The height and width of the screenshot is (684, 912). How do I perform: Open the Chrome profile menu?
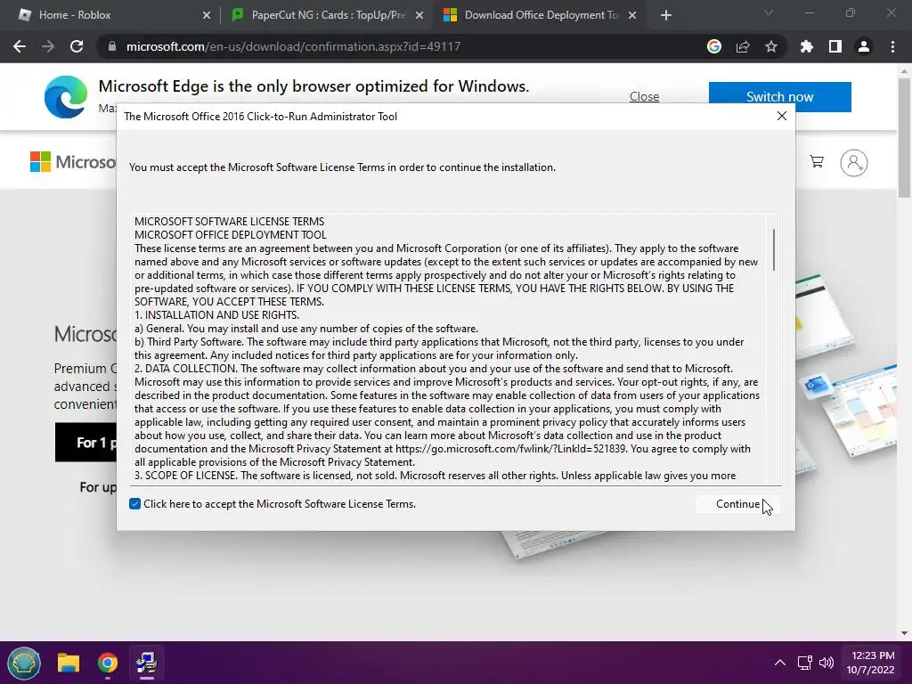click(x=864, y=46)
